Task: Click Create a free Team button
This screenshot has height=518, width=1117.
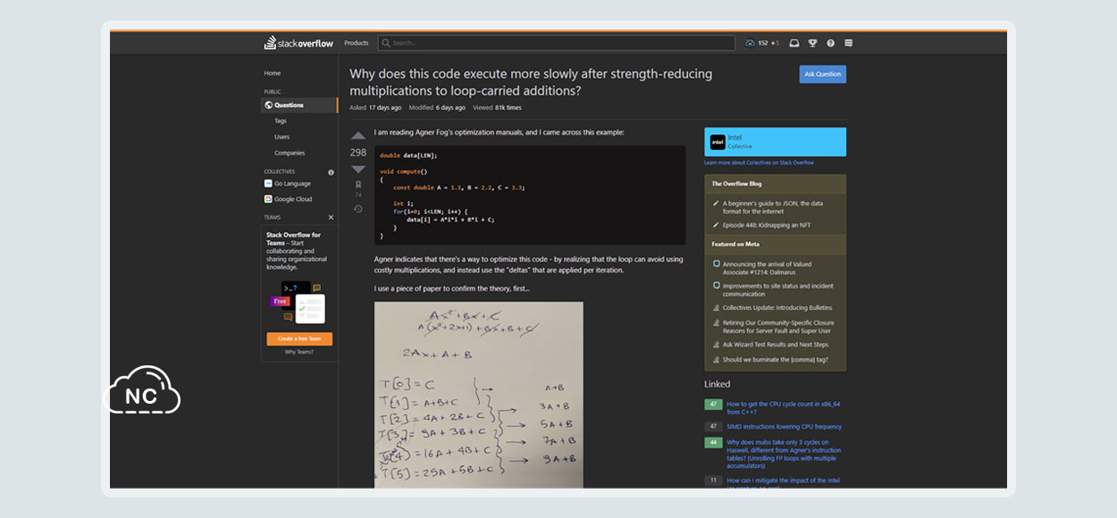Action: click(x=299, y=338)
